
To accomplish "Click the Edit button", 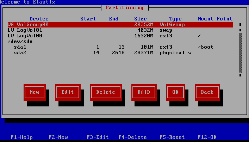I will tap(68, 92).
